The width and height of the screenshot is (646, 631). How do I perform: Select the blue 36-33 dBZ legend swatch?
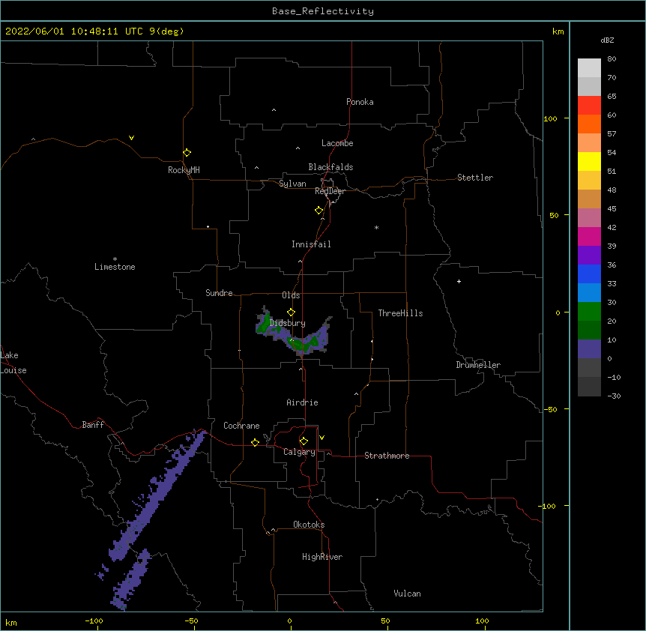click(x=589, y=274)
